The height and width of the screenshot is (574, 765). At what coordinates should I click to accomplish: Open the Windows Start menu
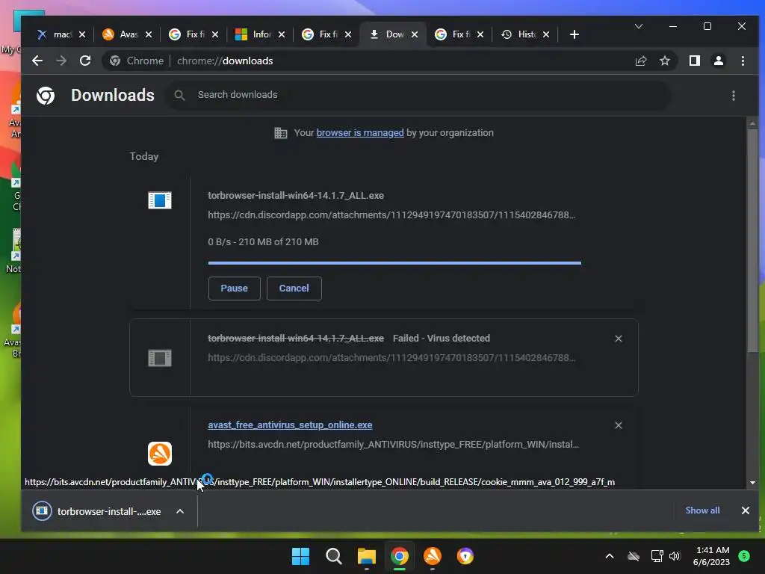click(x=300, y=556)
